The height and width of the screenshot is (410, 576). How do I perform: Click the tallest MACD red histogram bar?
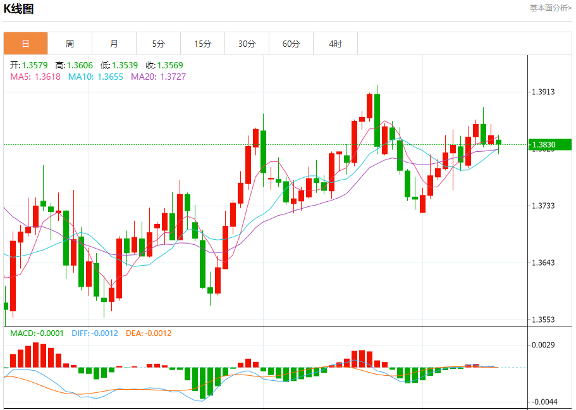[x=35, y=355]
